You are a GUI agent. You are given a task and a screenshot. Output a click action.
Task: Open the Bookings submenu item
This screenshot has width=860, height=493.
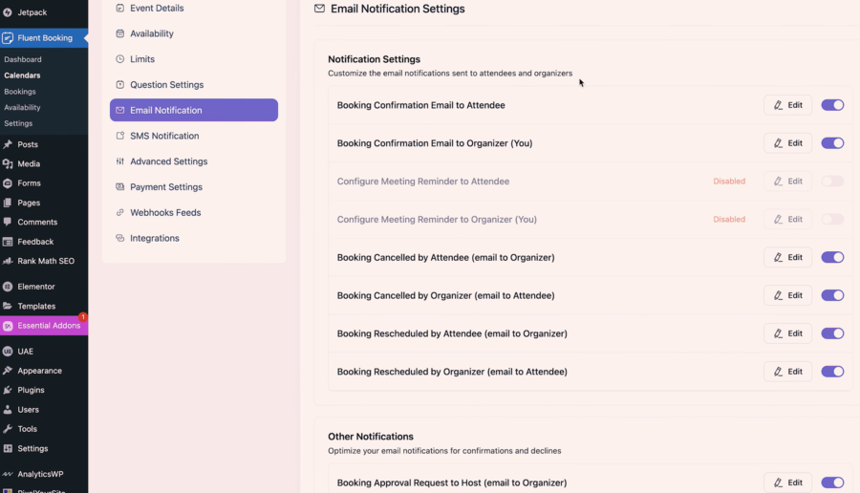coord(20,92)
